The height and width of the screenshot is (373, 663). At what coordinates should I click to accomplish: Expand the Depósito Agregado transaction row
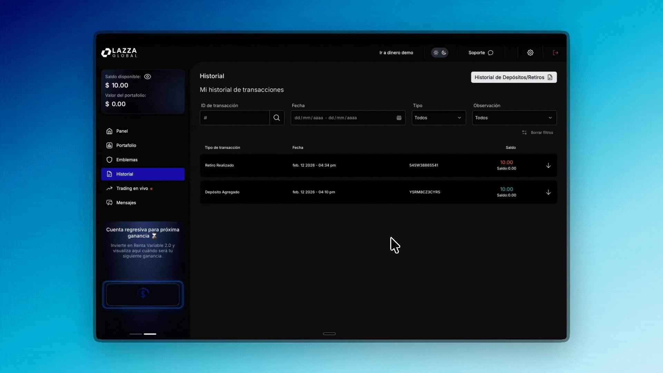pyautogui.click(x=548, y=192)
